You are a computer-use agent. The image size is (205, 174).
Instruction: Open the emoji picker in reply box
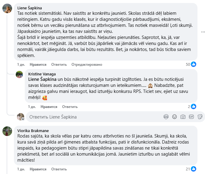point(174,117)
